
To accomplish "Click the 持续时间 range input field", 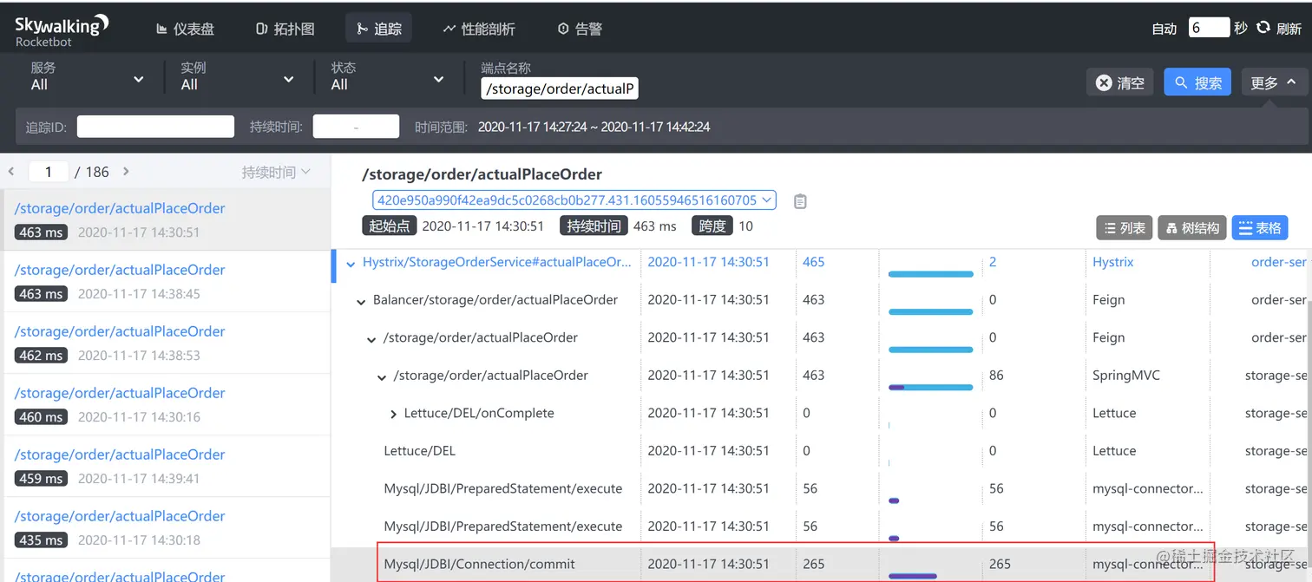I will 356,127.
